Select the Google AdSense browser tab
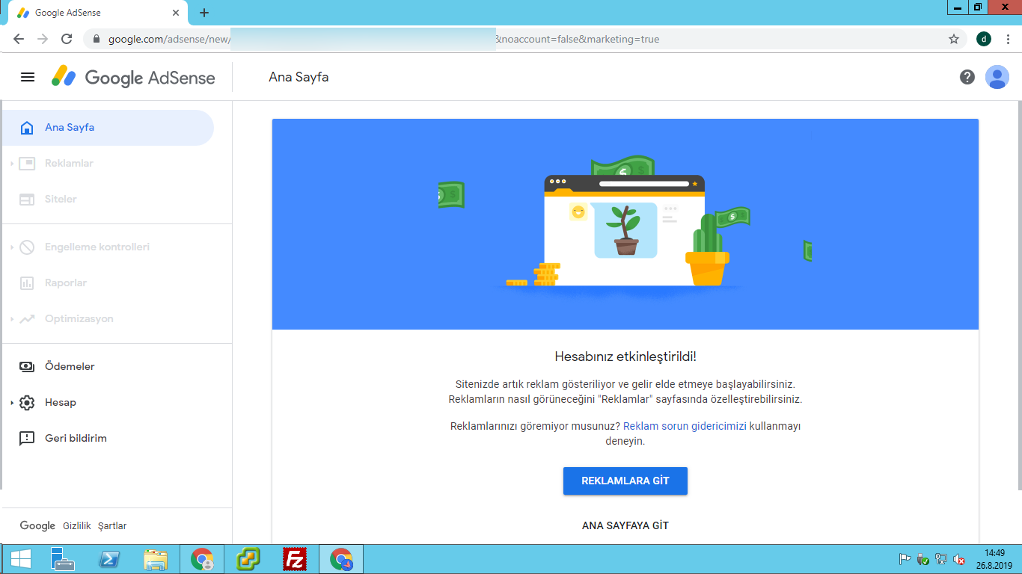 pyautogui.click(x=97, y=13)
